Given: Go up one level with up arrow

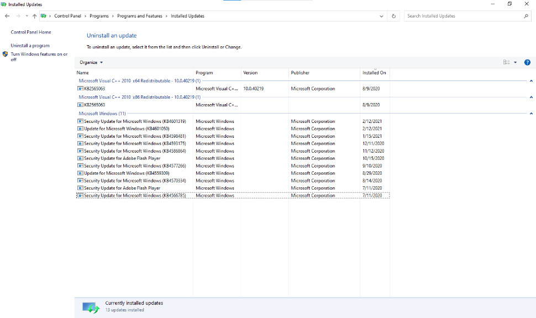Looking at the screenshot, I should pyautogui.click(x=34, y=16).
